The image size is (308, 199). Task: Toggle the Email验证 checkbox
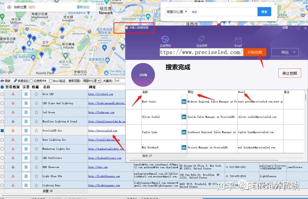[51, 81]
